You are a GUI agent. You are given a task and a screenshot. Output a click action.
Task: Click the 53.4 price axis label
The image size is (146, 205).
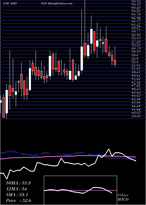(135, 59)
